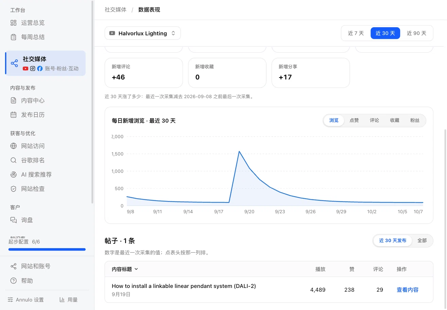Click the 新增评论 +46 card
The width and height of the screenshot is (447, 310).
pyautogui.click(x=144, y=73)
